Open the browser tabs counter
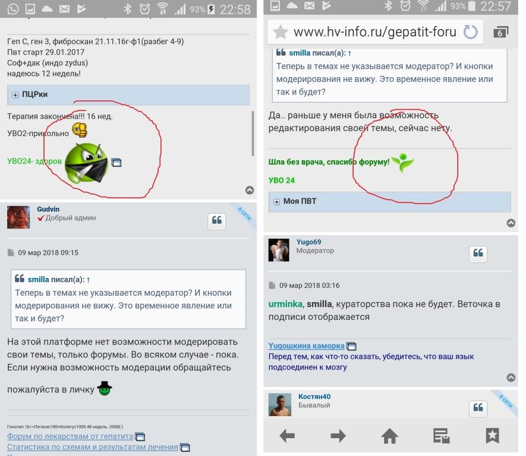This screenshot has height=456, width=526. [500, 31]
